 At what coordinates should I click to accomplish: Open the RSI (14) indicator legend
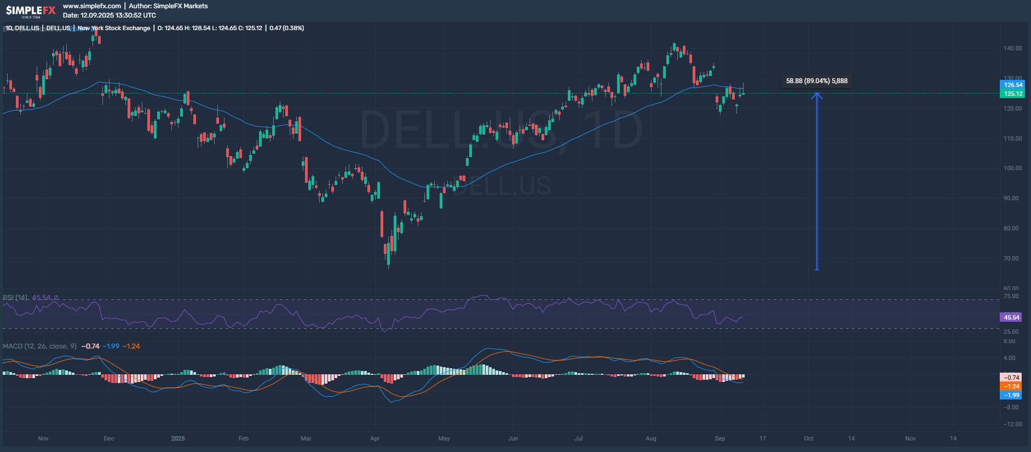click(15, 298)
